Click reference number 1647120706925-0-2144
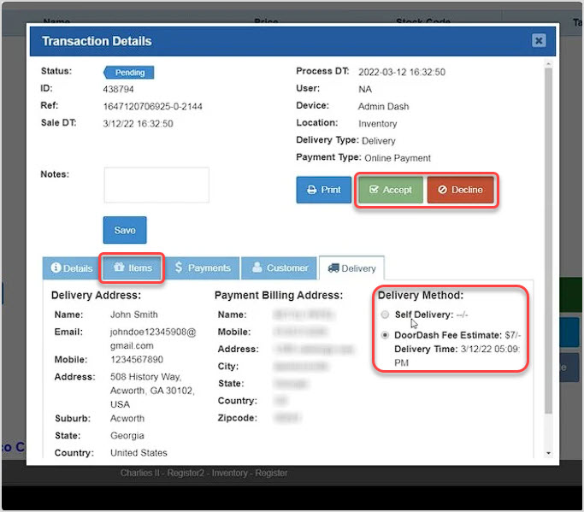 153,107
